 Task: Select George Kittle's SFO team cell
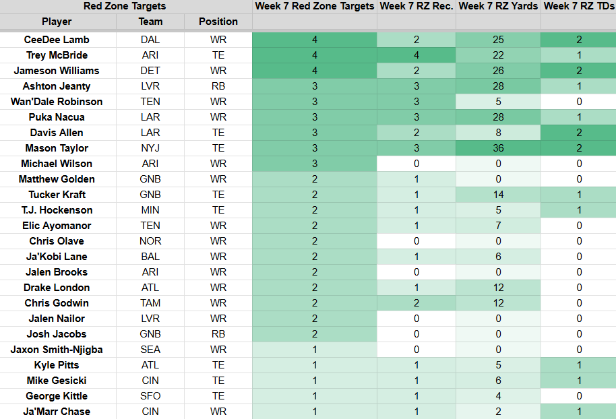pyautogui.click(x=150, y=396)
